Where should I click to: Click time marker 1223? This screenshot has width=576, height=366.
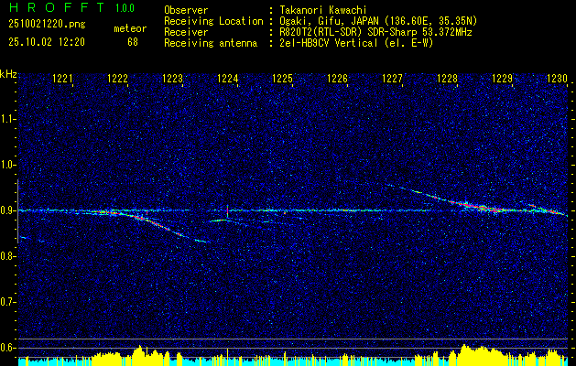tap(173, 79)
